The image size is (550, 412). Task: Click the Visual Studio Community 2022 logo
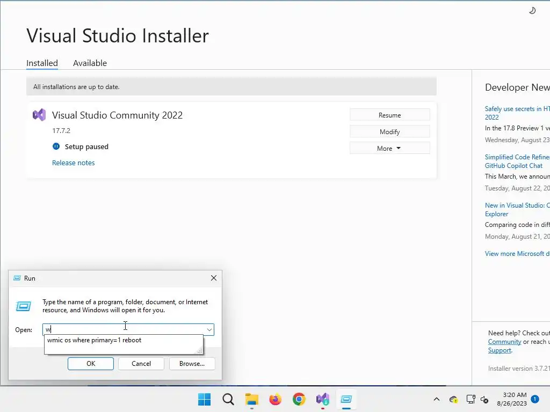pos(39,115)
